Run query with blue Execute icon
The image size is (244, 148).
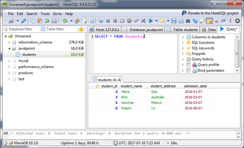point(151,21)
